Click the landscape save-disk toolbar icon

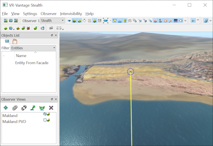point(16,21)
